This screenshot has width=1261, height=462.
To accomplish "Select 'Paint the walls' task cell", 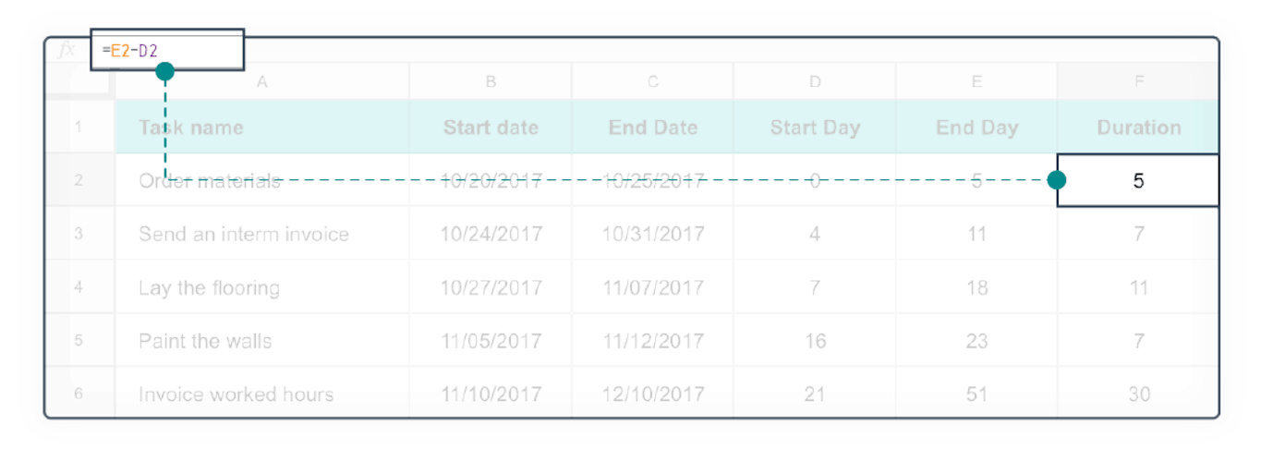I will [261, 341].
